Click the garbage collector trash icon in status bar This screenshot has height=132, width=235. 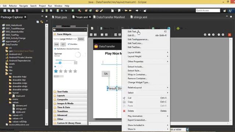click(187, 129)
